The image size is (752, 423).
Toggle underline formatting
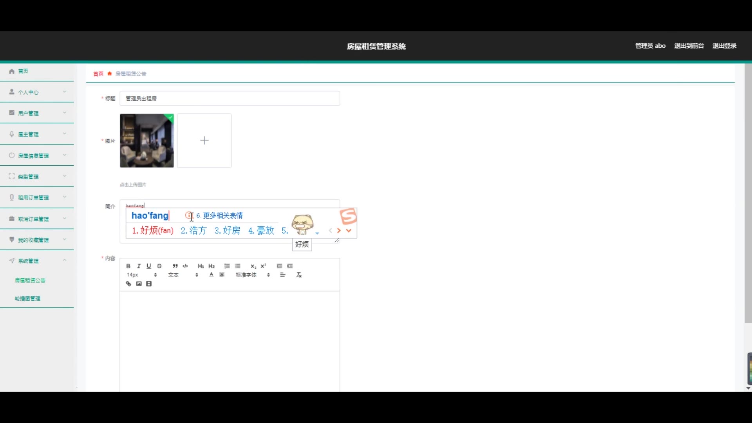coord(149,266)
